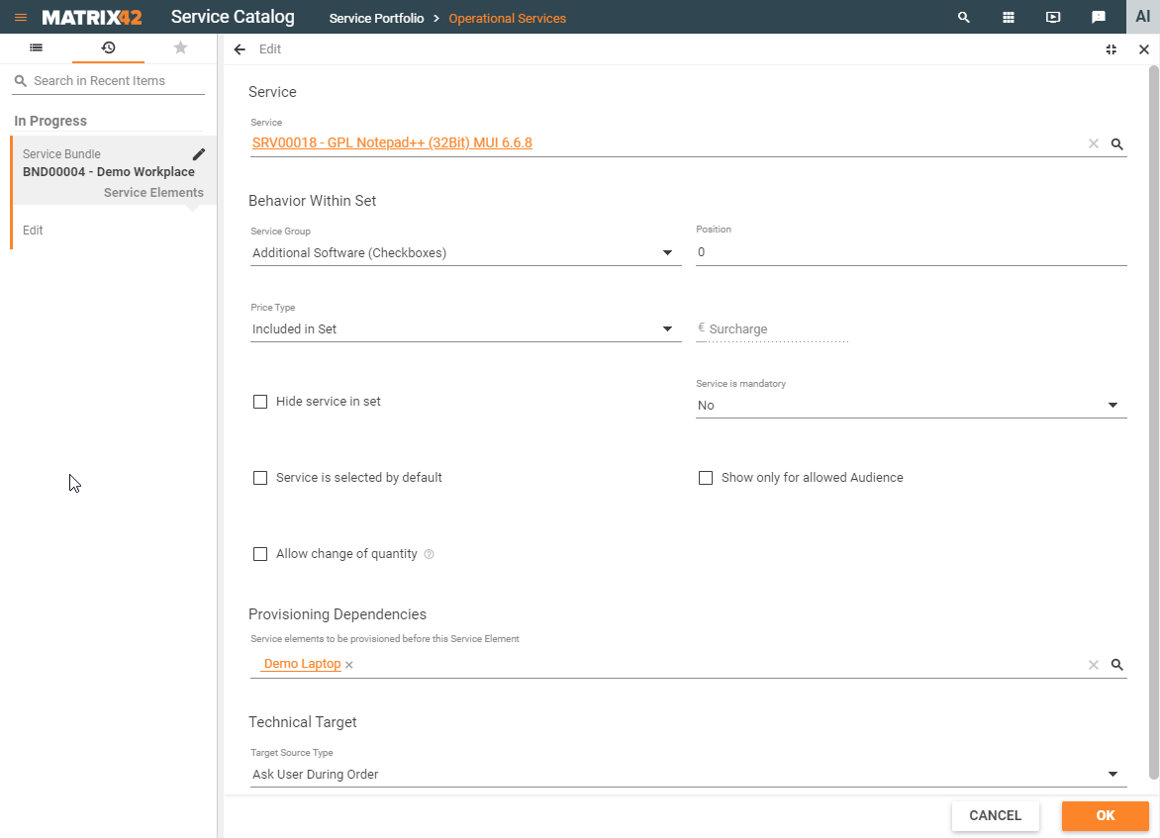
Task: Open the apps grid icon
Action: (x=1009, y=18)
